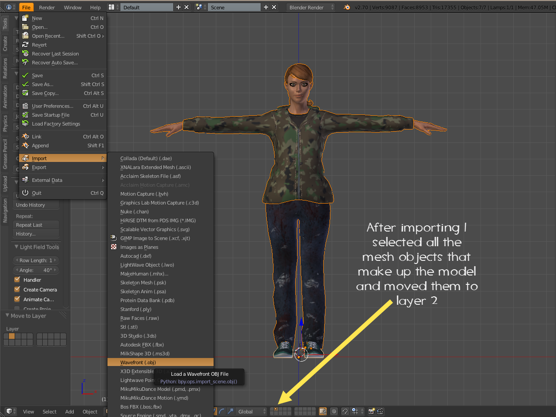The width and height of the screenshot is (556, 417).
Task: Select the Relations sidebar tab
Action: click(x=5, y=68)
